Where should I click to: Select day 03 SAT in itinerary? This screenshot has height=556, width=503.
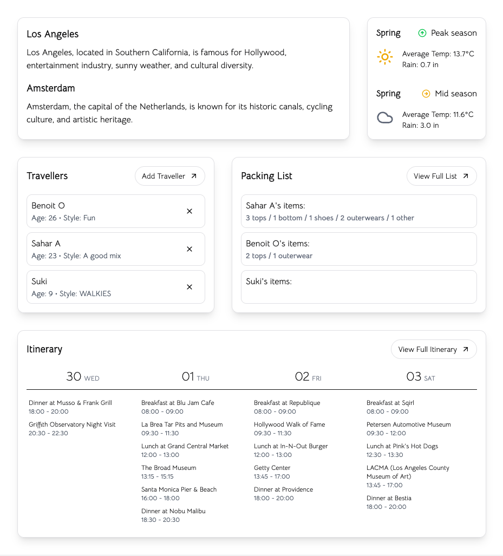tap(421, 377)
